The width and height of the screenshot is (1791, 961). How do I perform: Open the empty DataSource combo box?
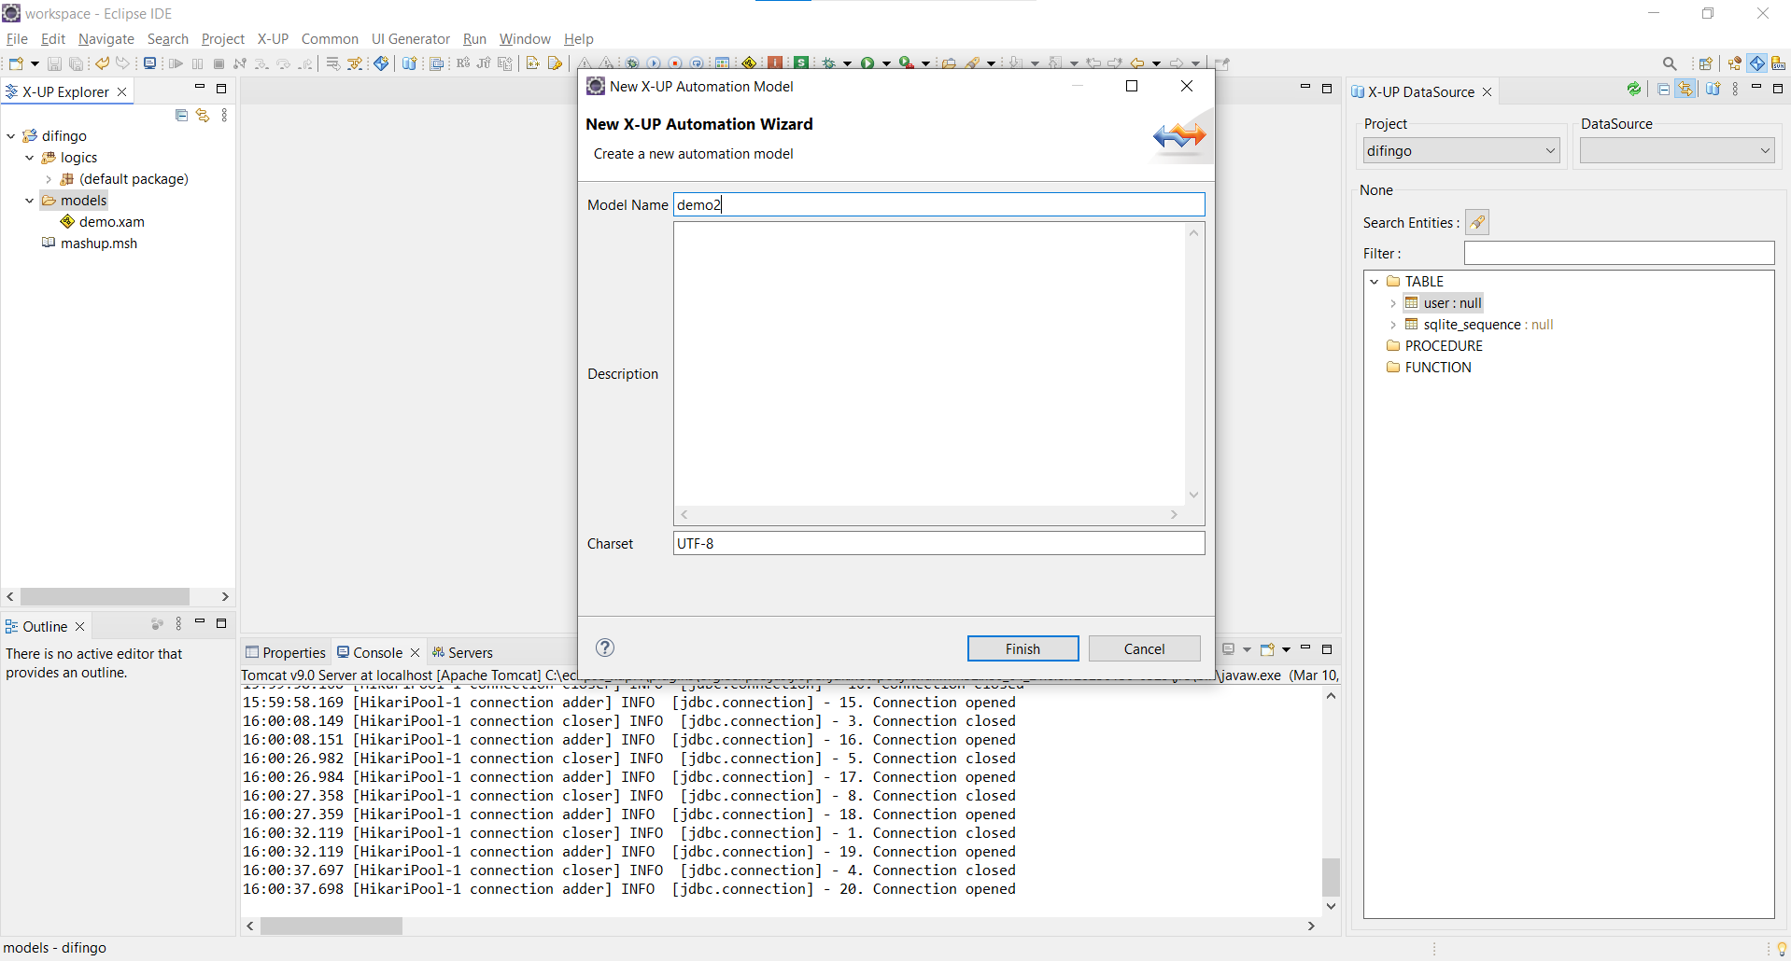click(x=1676, y=151)
